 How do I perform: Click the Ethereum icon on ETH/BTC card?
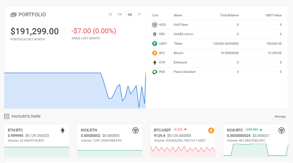[63, 130]
